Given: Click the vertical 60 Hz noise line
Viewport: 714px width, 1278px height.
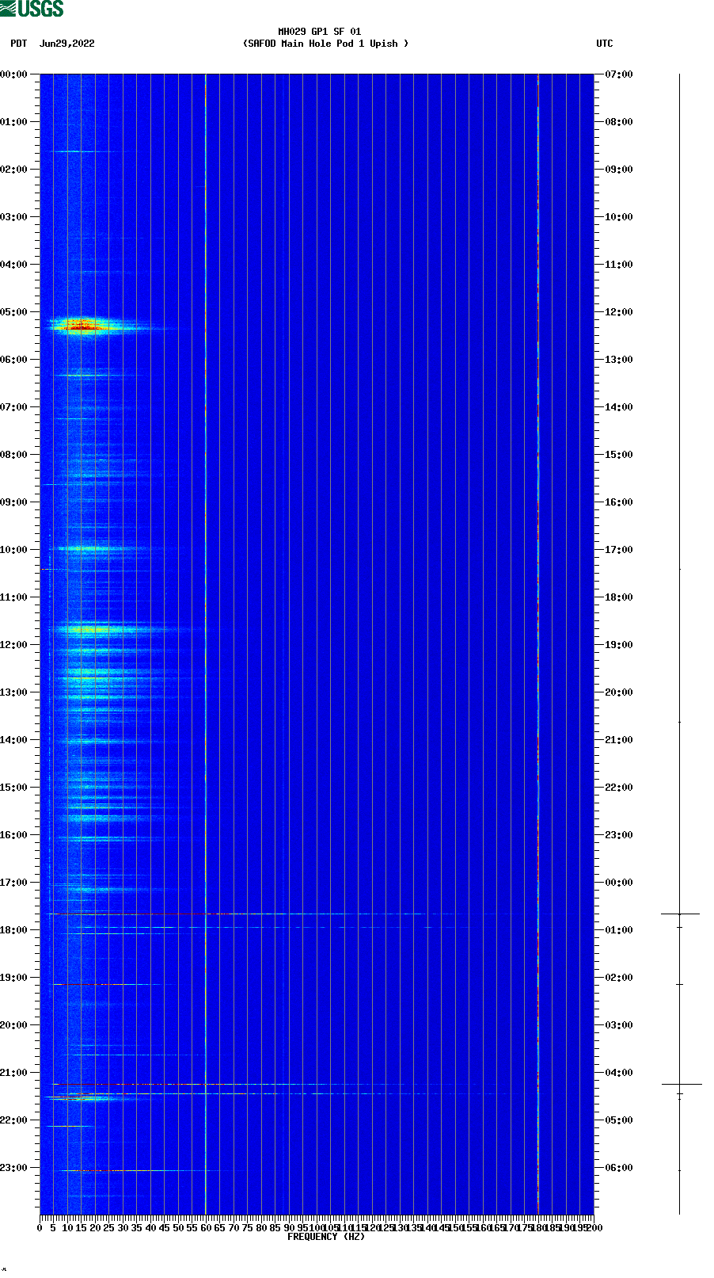Looking at the screenshot, I should (206, 644).
